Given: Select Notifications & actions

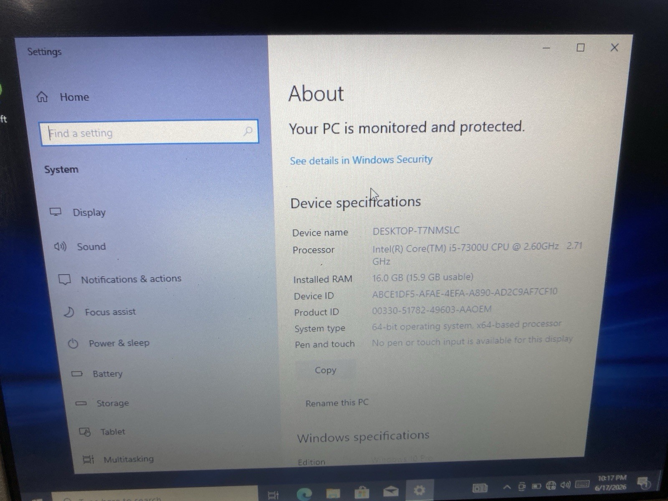Looking at the screenshot, I should click(120, 279).
